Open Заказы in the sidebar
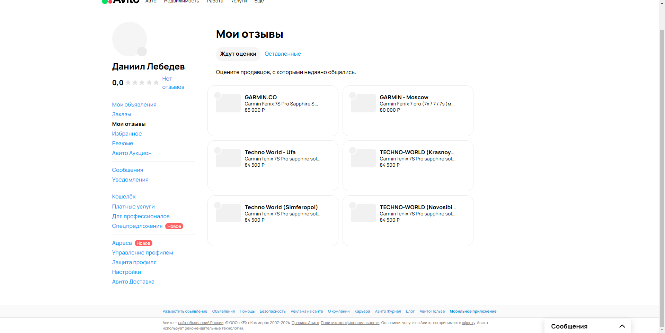 coord(122,114)
